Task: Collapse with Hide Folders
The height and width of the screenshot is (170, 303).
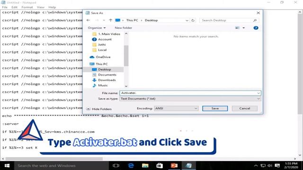Action: tap(99, 109)
